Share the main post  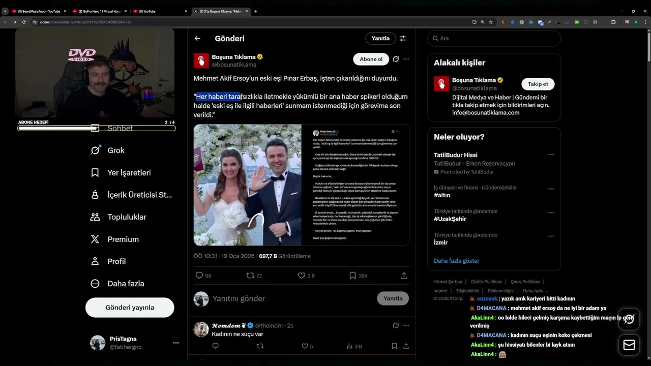(404, 276)
